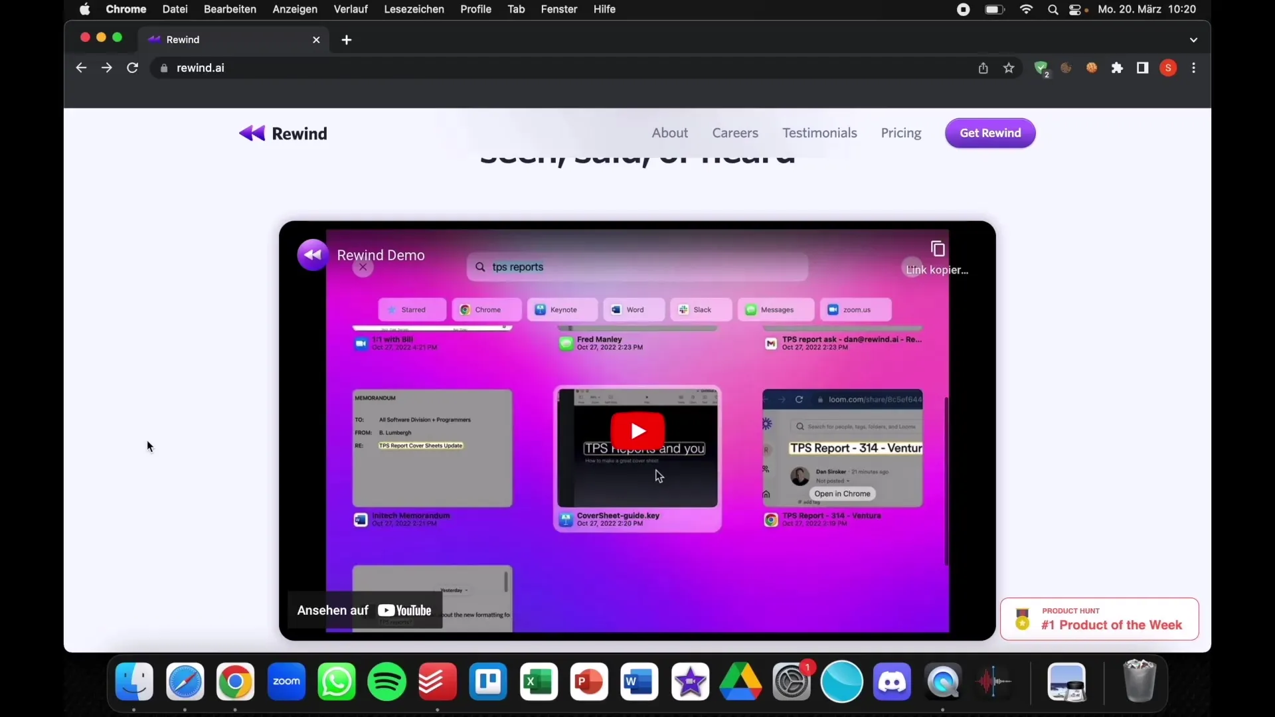Image resolution: width=1275 pixels, height=717 pixels.
Task: Click the battery status icon
Action: tap(994, 9)
